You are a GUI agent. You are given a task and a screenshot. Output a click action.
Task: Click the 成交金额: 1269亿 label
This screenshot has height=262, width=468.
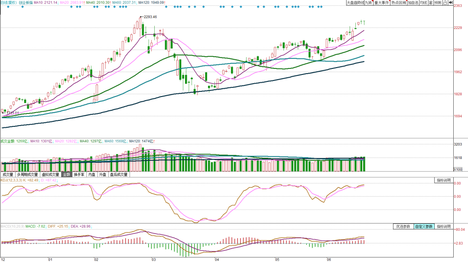pyautogui.click(x=14, y=141)
